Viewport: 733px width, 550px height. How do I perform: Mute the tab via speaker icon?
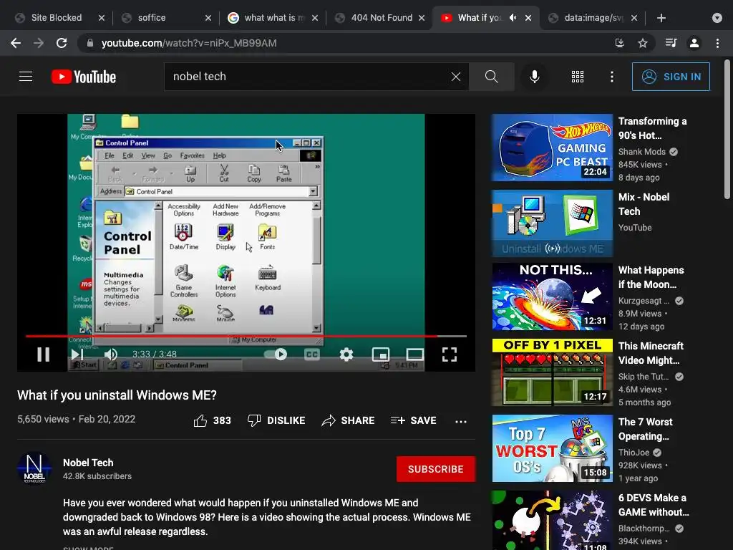pos(513,18)
